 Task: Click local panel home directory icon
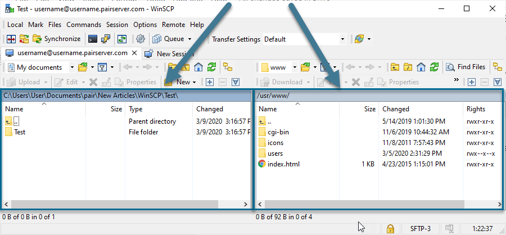click(198, 67)
